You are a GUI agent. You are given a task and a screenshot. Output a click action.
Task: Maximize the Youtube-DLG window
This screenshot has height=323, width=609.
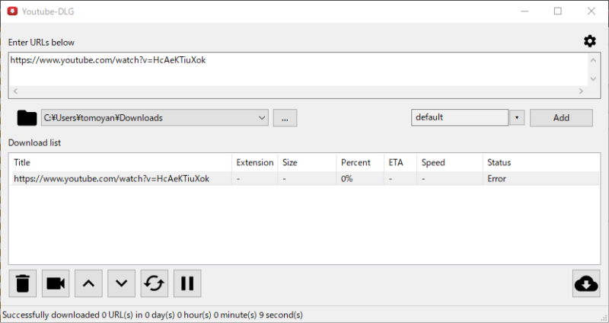558,11
